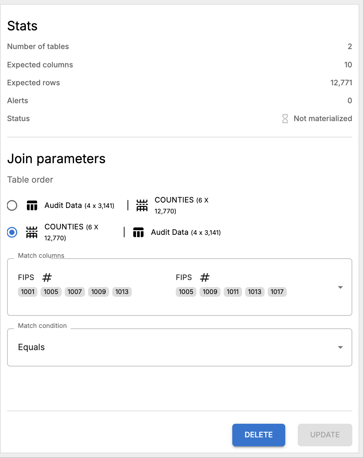Click the Audit Data label in selected order
Image resolution: width=364 pixels, height=458 pixels.
tap(170, 232)
